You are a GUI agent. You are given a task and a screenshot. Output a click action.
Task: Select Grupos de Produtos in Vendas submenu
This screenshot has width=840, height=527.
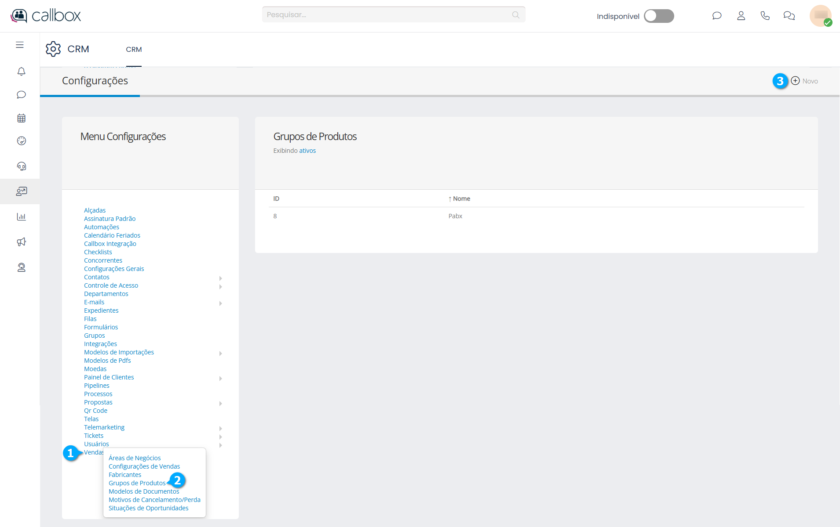[137, 483]
